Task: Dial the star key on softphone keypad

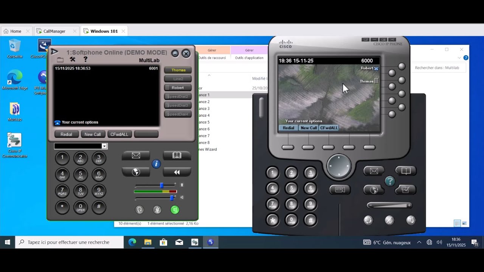Action: 62,207
